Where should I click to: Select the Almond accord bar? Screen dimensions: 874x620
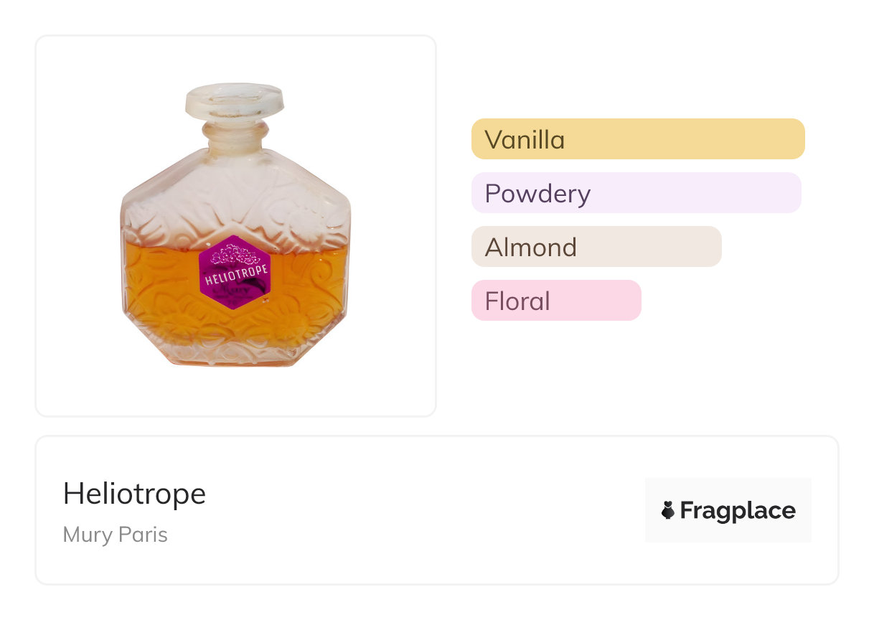coord(596,247)
